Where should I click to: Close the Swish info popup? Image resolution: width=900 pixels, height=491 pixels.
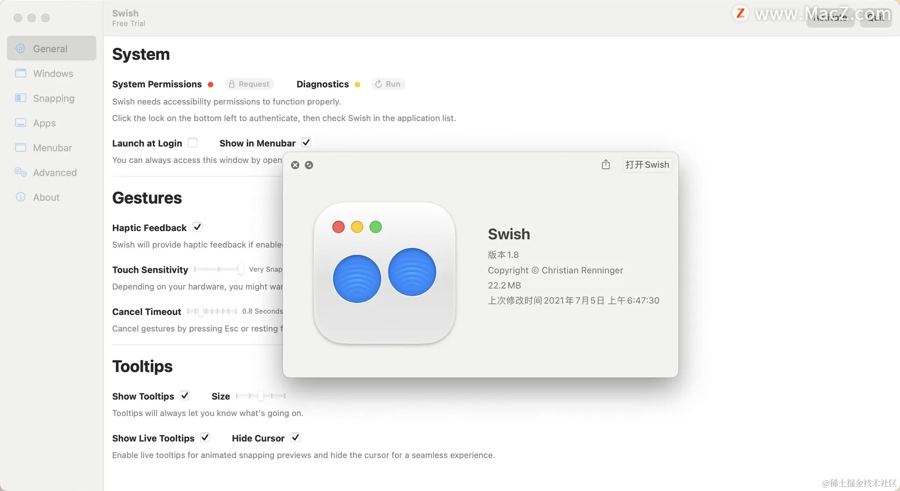(295, 165)
